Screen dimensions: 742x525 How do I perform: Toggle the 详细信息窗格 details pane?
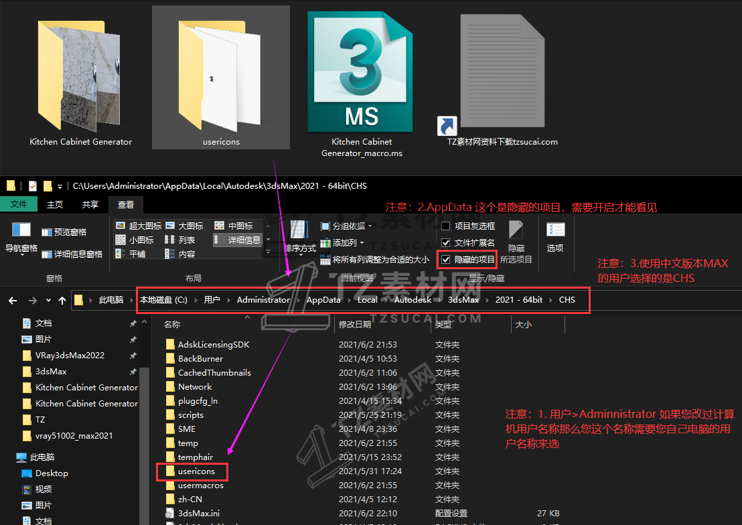(72, 254)
